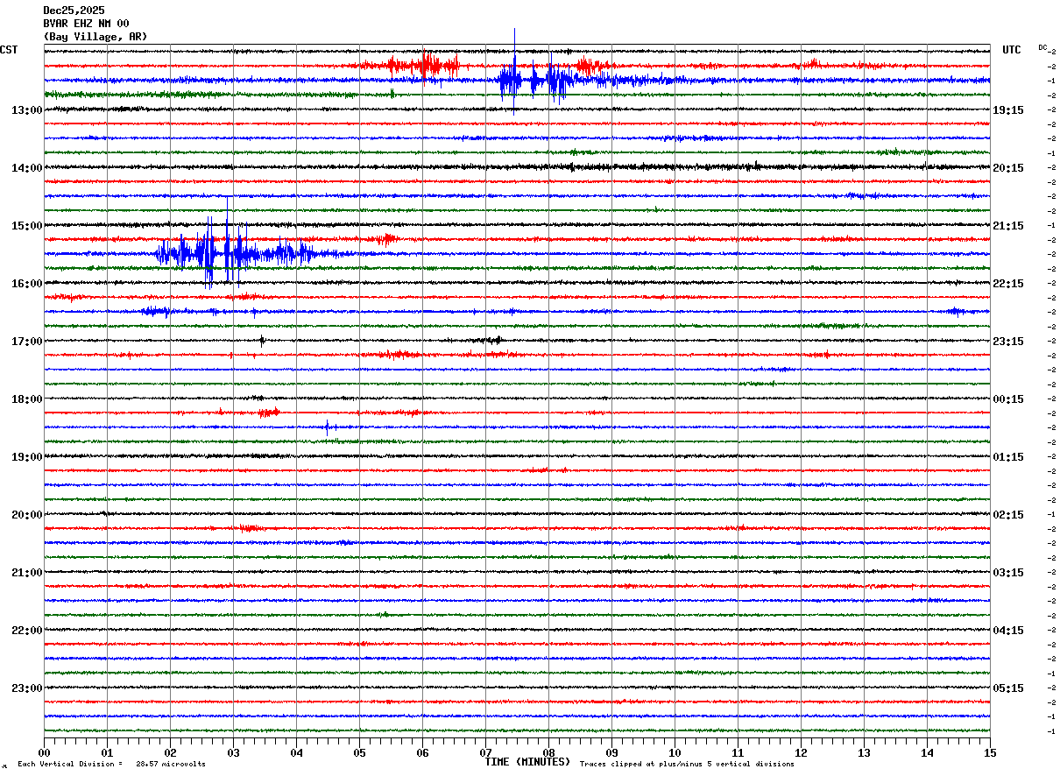Screen dimensions: 1060x776
Task: Select the 17:00 CST time label
Action: (27, 342)
